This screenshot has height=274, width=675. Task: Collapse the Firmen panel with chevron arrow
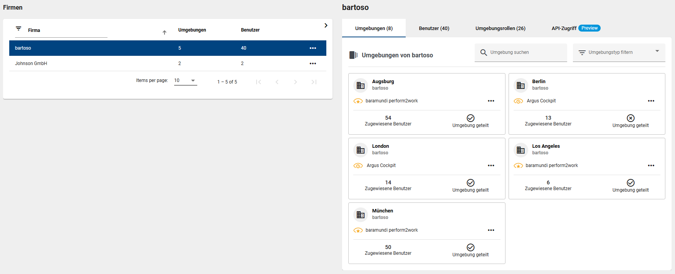326,25
